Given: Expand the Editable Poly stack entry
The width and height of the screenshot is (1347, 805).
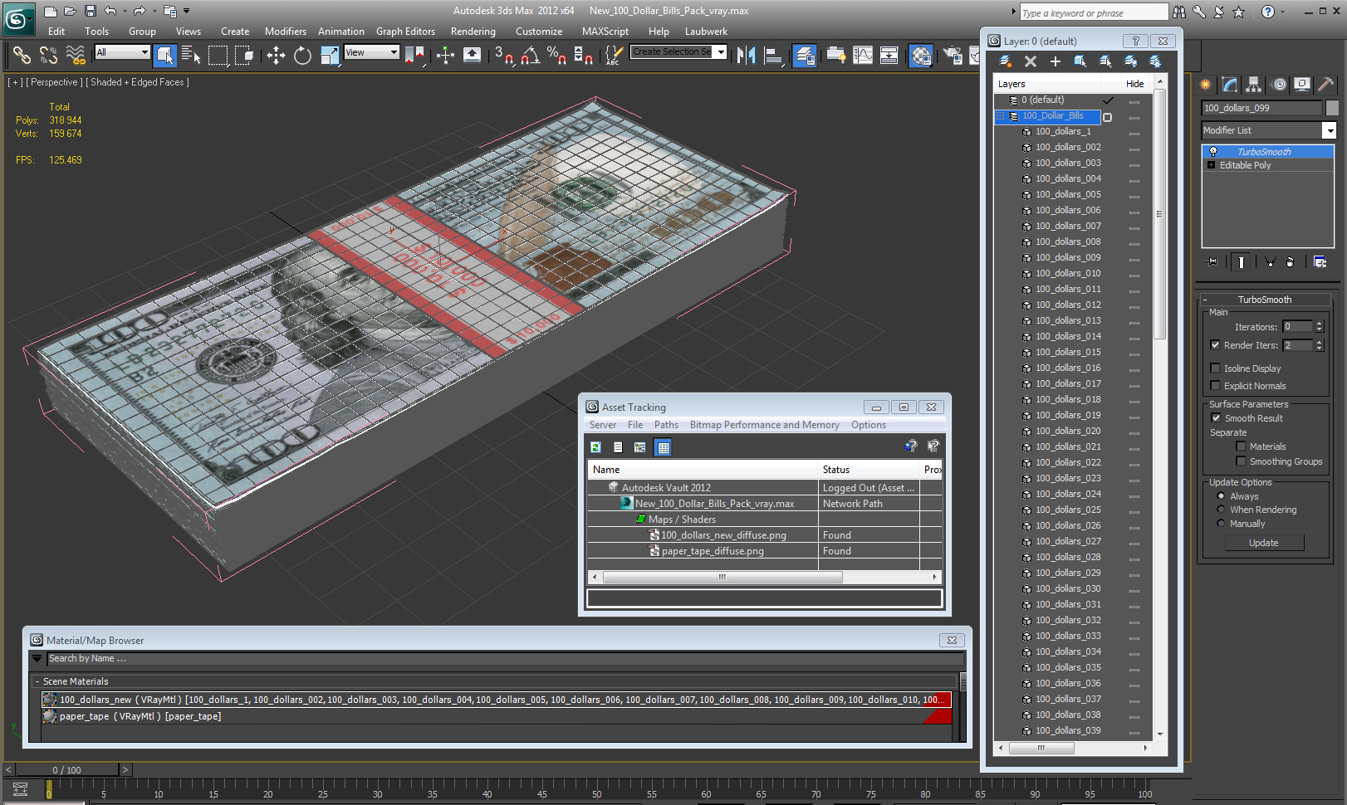Looking at the screenshot, I should (1211, 165).
